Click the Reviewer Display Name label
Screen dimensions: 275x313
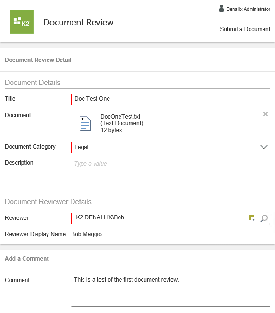36,234
